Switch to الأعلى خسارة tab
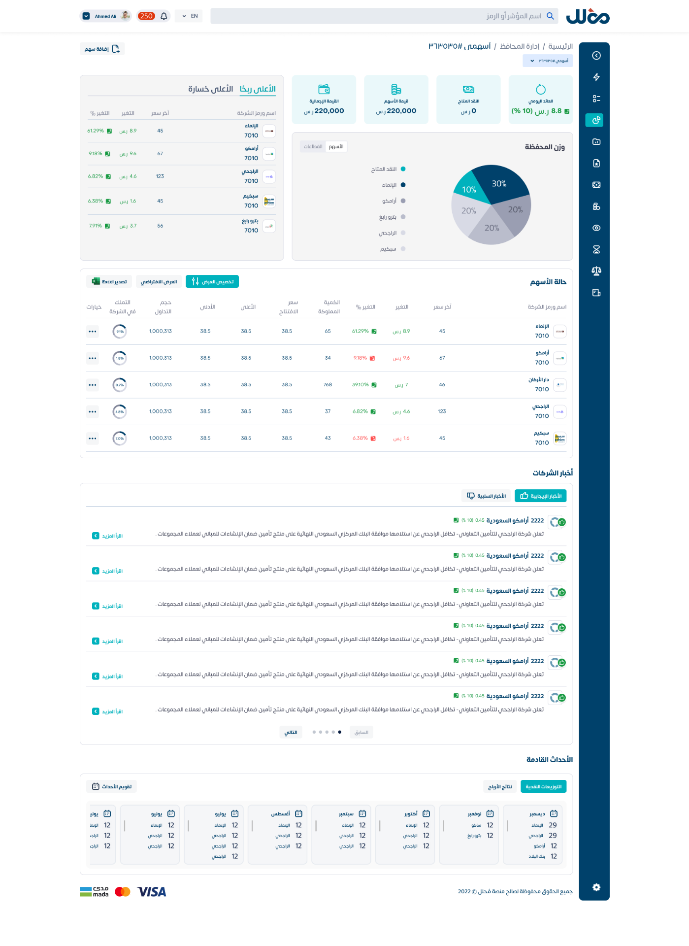 point(210,89)
